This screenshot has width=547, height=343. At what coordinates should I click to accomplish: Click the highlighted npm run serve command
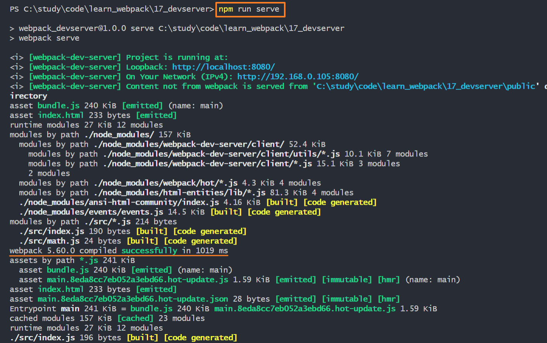coord(250,9)
